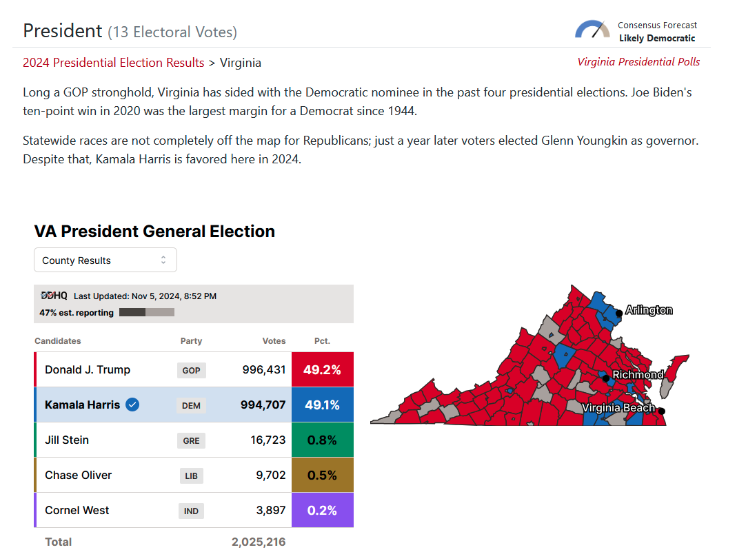737x552 pixels.
Task: Click the GOP party badge
Action: pos(191,370)
